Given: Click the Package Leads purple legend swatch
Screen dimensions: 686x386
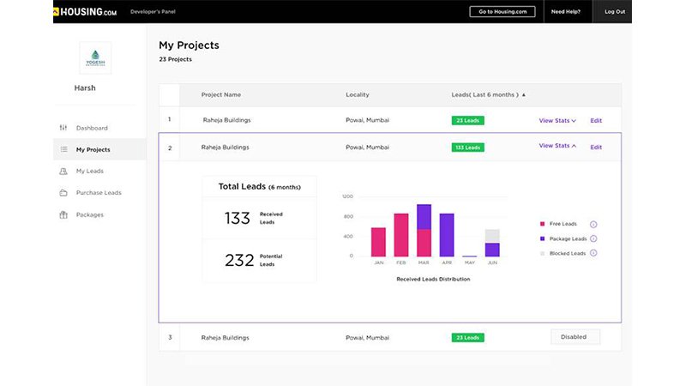Looking at the screenshot, I should (543, 238).
